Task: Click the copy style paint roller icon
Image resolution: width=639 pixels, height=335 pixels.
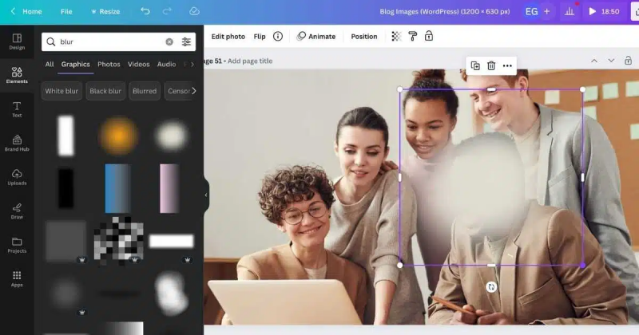Action: (413, 37)
